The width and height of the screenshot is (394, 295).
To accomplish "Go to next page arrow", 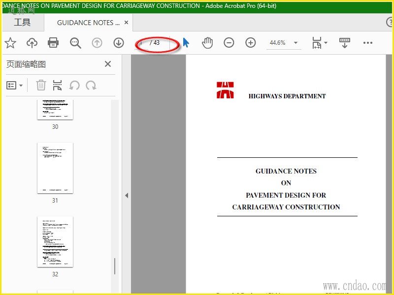I will [x=119, y=43].
